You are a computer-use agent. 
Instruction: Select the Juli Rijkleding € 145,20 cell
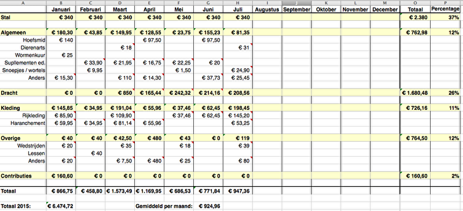[x=238, y=116]
